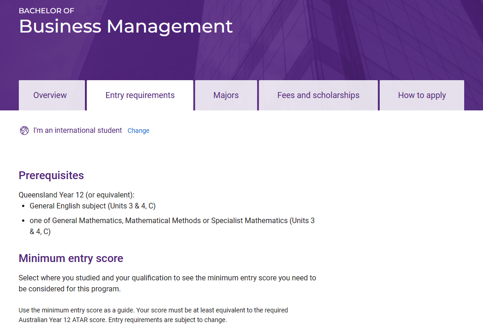Click the "BACHELOR OF" text above the title
This screenshot has width=483, height=328.
tap(46, 11)
